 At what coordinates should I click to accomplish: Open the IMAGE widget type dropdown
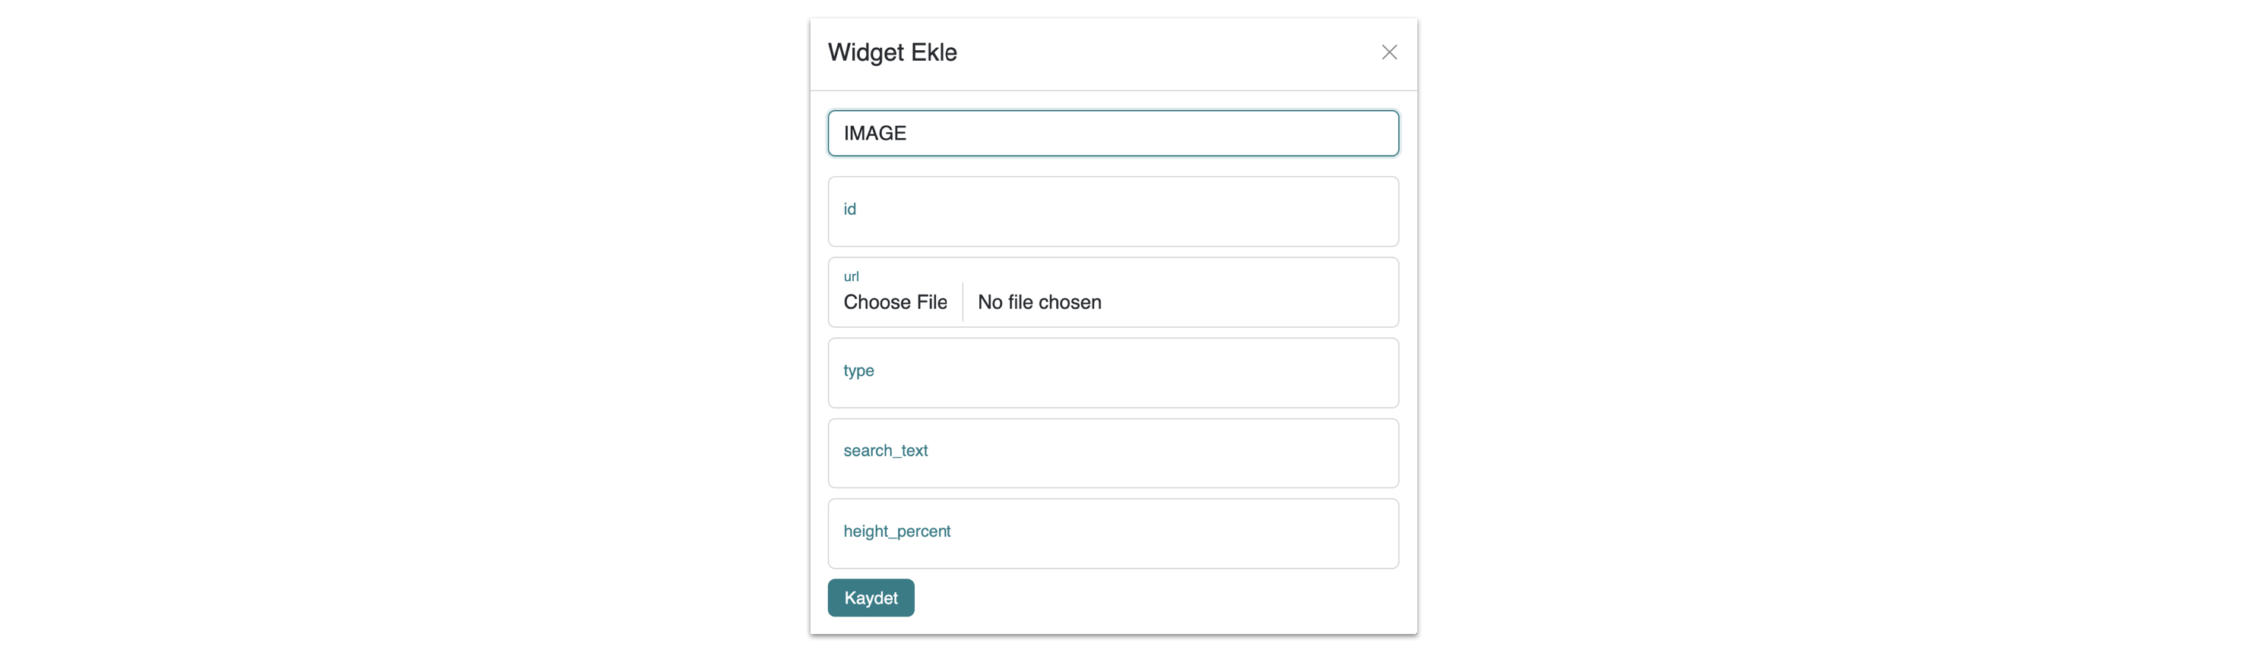1113,133
